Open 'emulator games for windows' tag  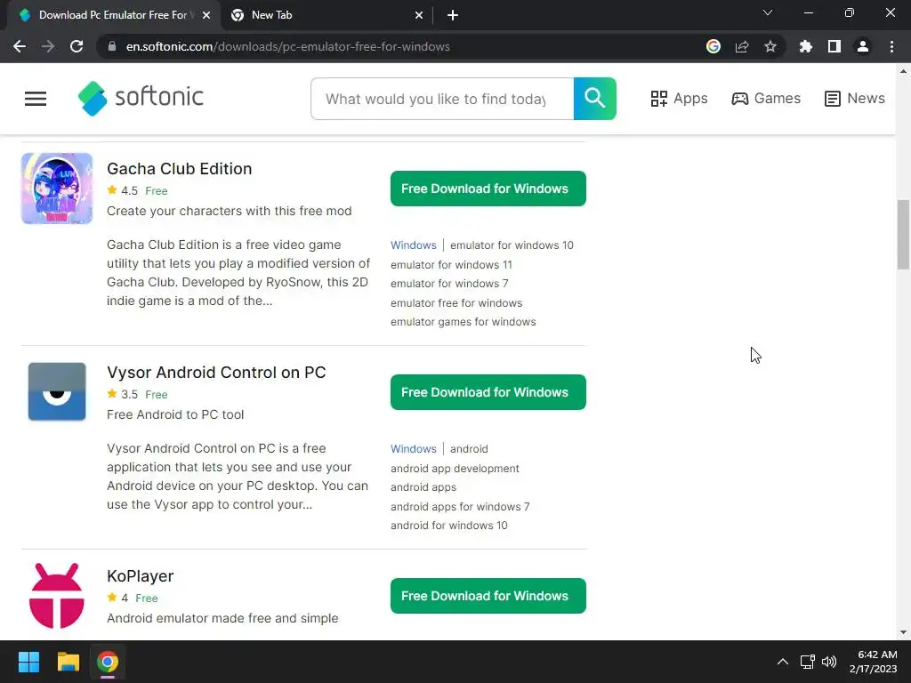coord(463,322)
